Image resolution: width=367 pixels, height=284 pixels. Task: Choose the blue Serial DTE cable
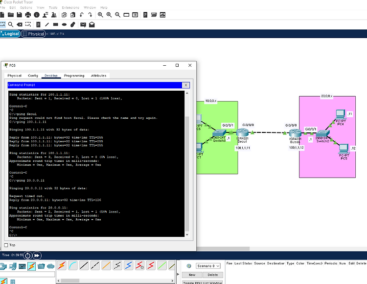coord(129,266)
